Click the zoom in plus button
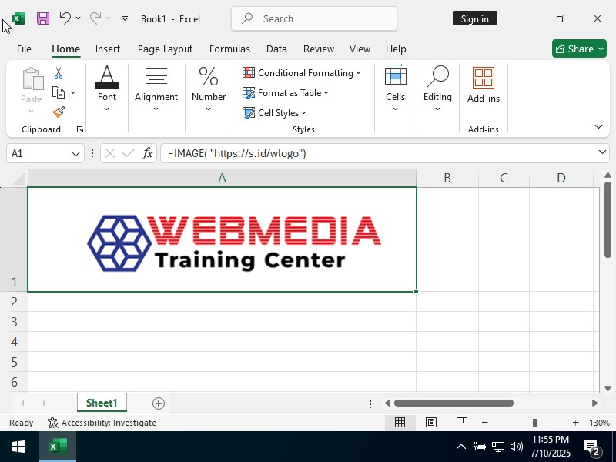The height and width of the screenshot is (462, 616). [575, 423]
